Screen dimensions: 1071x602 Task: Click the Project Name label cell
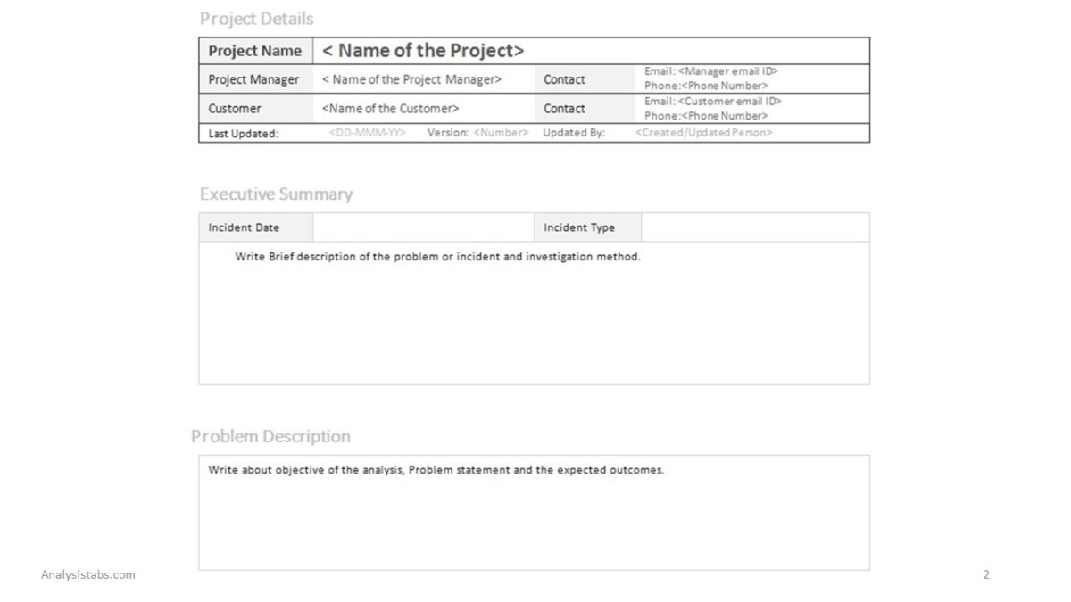[255, 51]
